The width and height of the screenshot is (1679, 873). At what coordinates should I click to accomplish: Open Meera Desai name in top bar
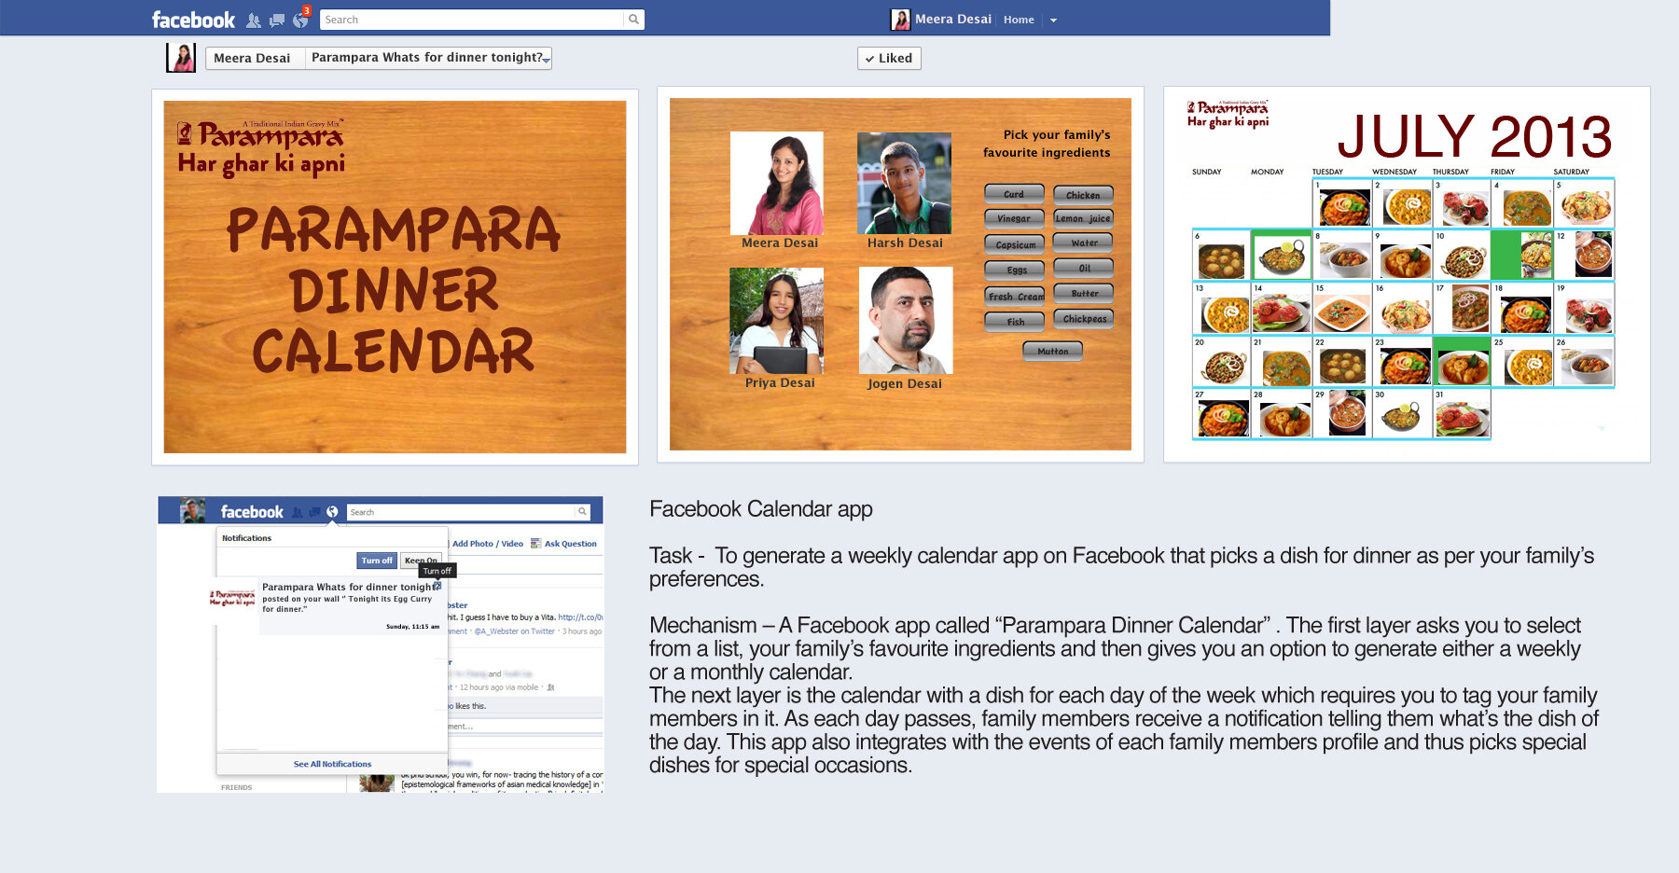(x=952, y=19)
